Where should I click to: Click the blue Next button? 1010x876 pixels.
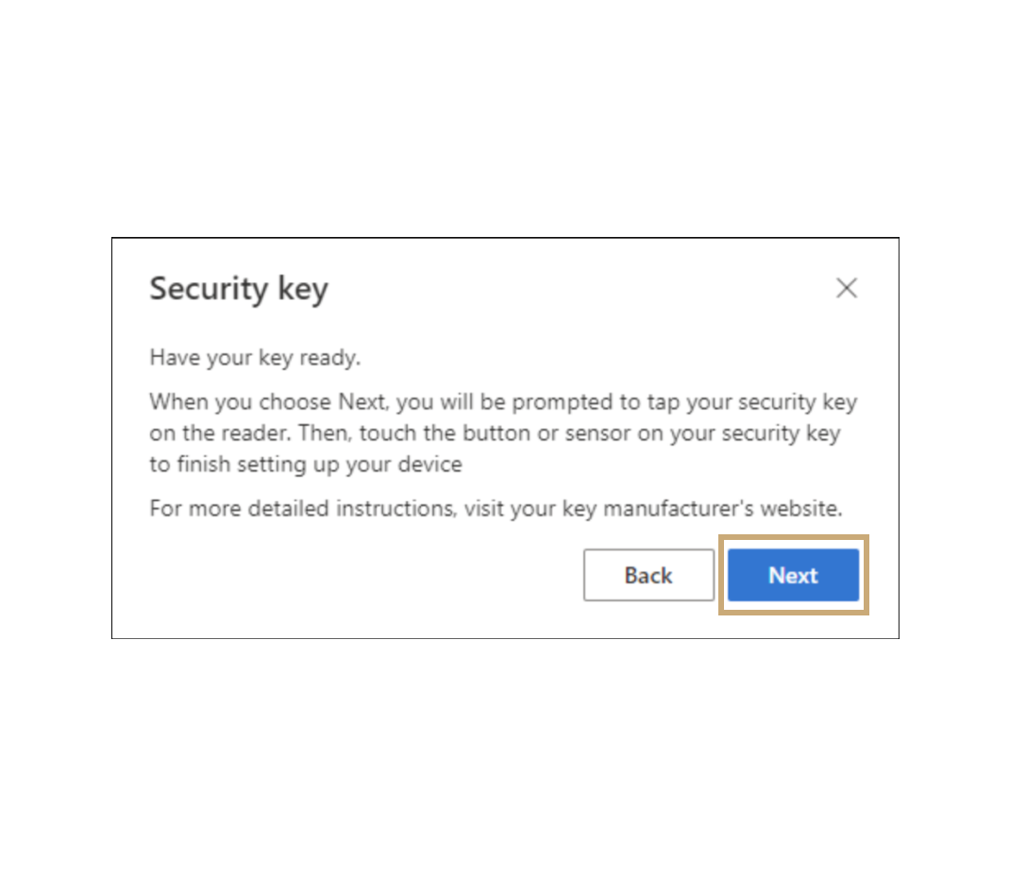[x=793, y=575]
